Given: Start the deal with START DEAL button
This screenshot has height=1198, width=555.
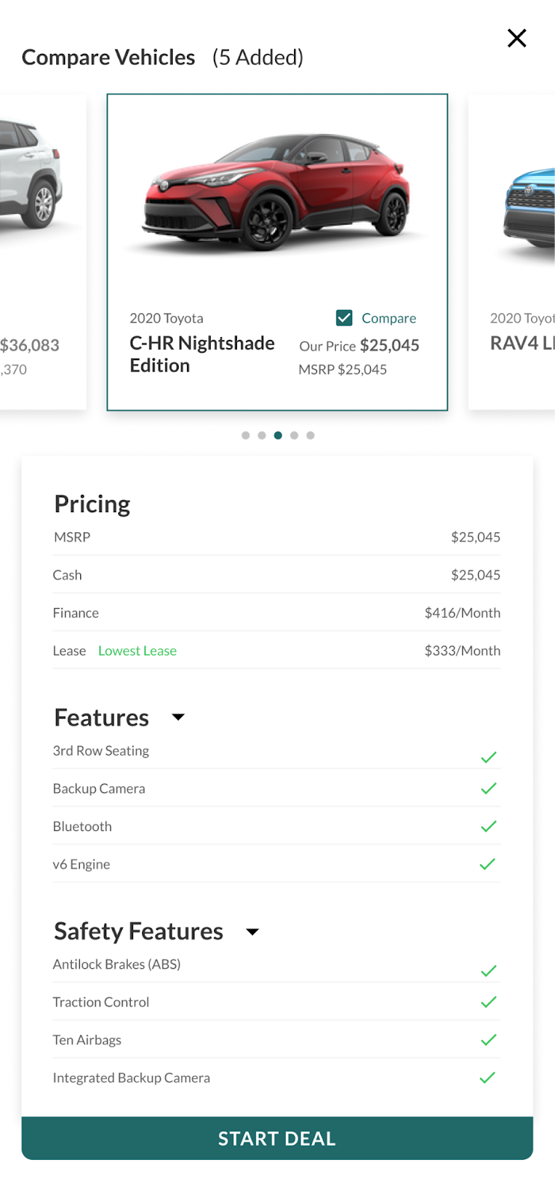Looking at the screenshot, I should pos(277,1138).
